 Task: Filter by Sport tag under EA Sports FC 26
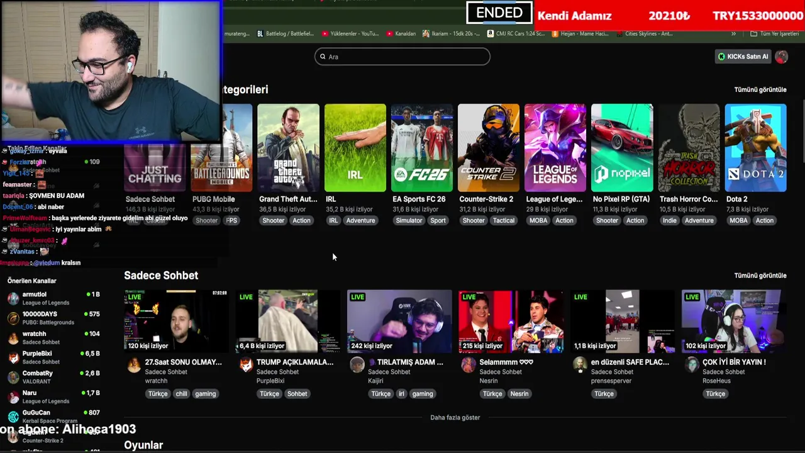(x=438, y=220)
